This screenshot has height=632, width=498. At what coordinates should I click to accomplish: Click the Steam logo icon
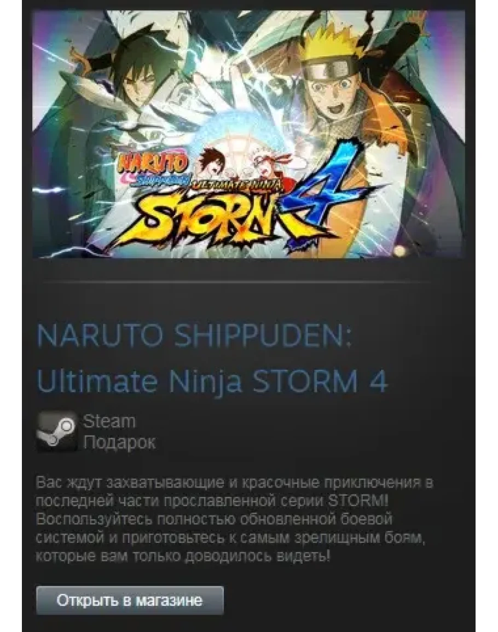click(57, 432)
